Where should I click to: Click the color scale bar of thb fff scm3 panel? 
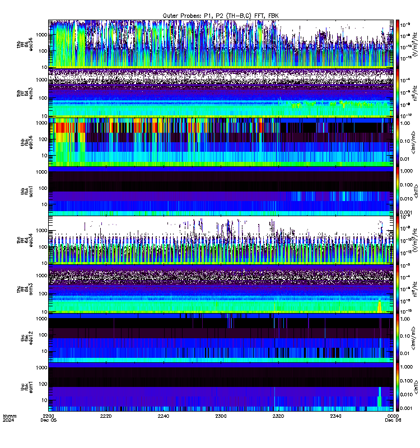coord(398,93)
